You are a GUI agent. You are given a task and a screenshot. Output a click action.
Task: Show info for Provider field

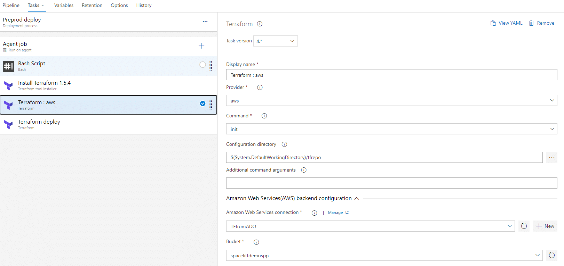[260, 88]
